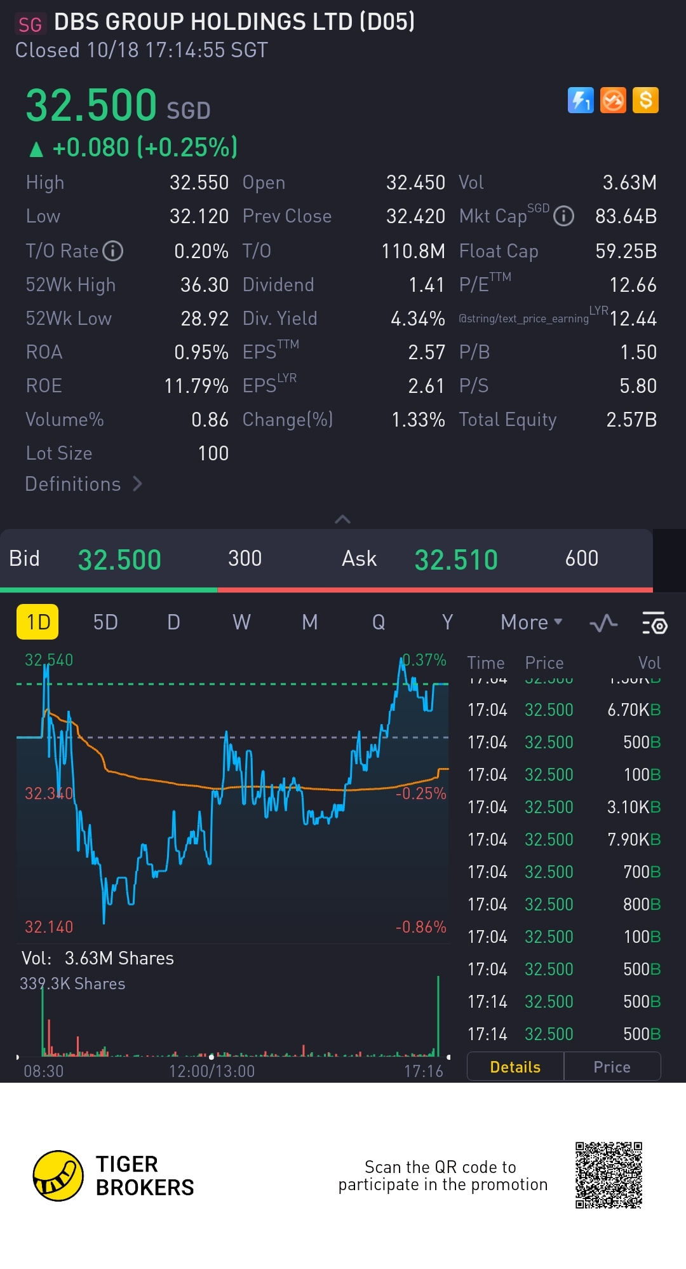Select the 1D chart tab

click(37, 622)
